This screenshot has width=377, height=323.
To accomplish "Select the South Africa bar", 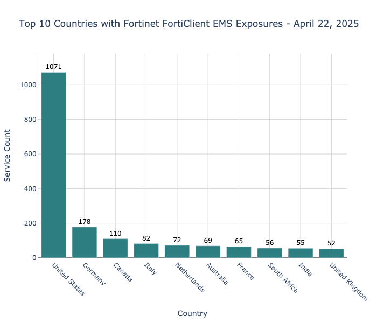I will click(x=269, y=253).
